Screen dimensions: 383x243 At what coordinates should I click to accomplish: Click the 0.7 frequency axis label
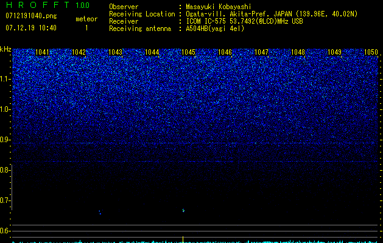pos(5,200)
